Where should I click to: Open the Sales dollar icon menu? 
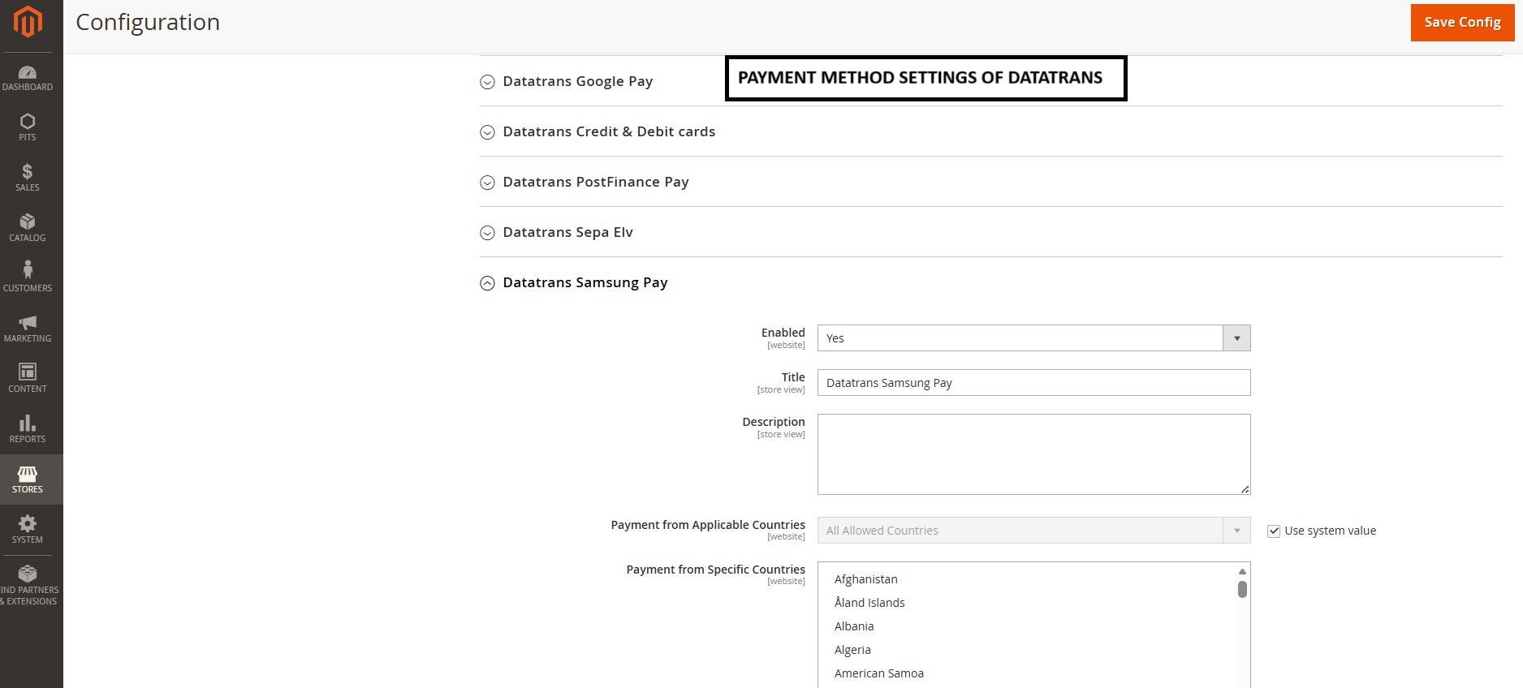[28, 178]
